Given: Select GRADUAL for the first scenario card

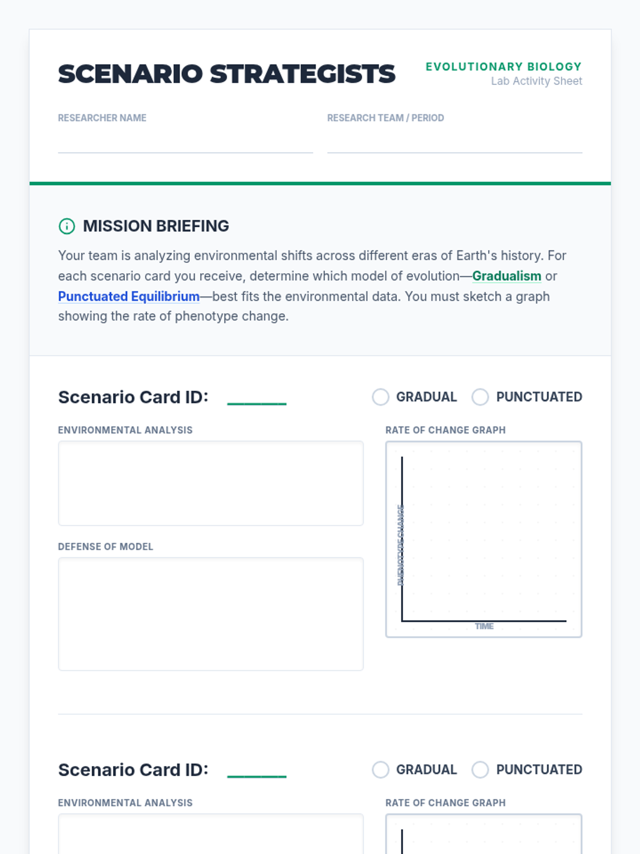Looking at the screenshot, I should pyautogui.click(x=380, y=397).
